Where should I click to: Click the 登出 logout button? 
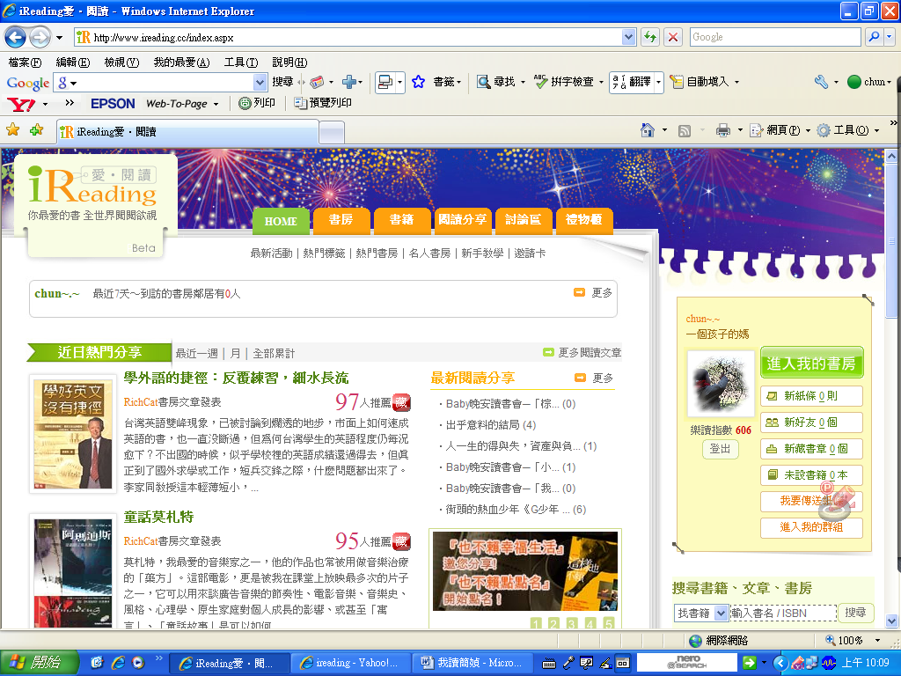click(x=720, y=448)
